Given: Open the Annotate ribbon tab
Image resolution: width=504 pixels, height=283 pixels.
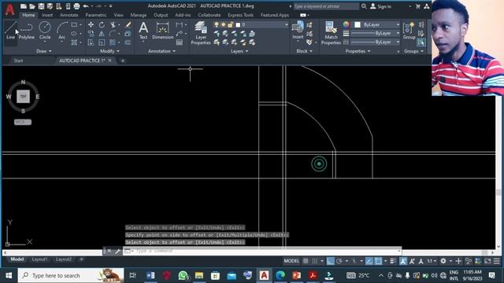Looking at the screenshot, I should [x=69, y=15].
